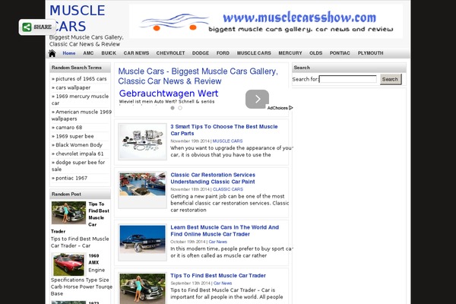Open Classic Car Restoration Services article
This screenshot has height=304, width=456.
click(x=213, y=179)
